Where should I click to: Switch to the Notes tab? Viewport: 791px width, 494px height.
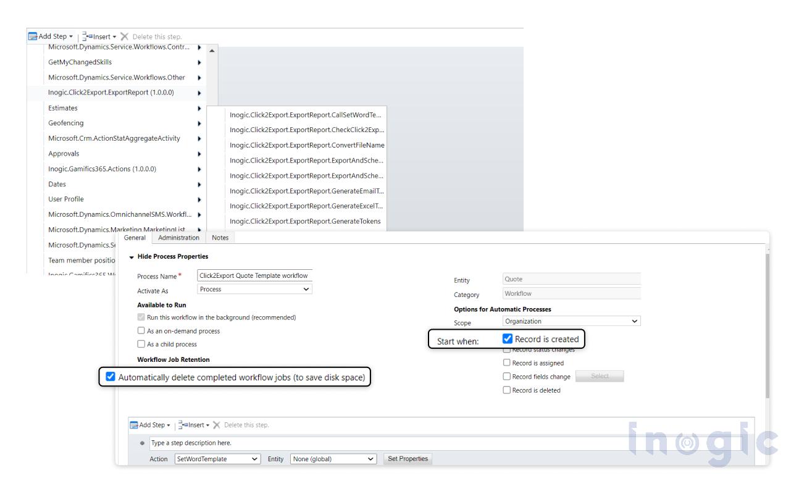(220, 237)
